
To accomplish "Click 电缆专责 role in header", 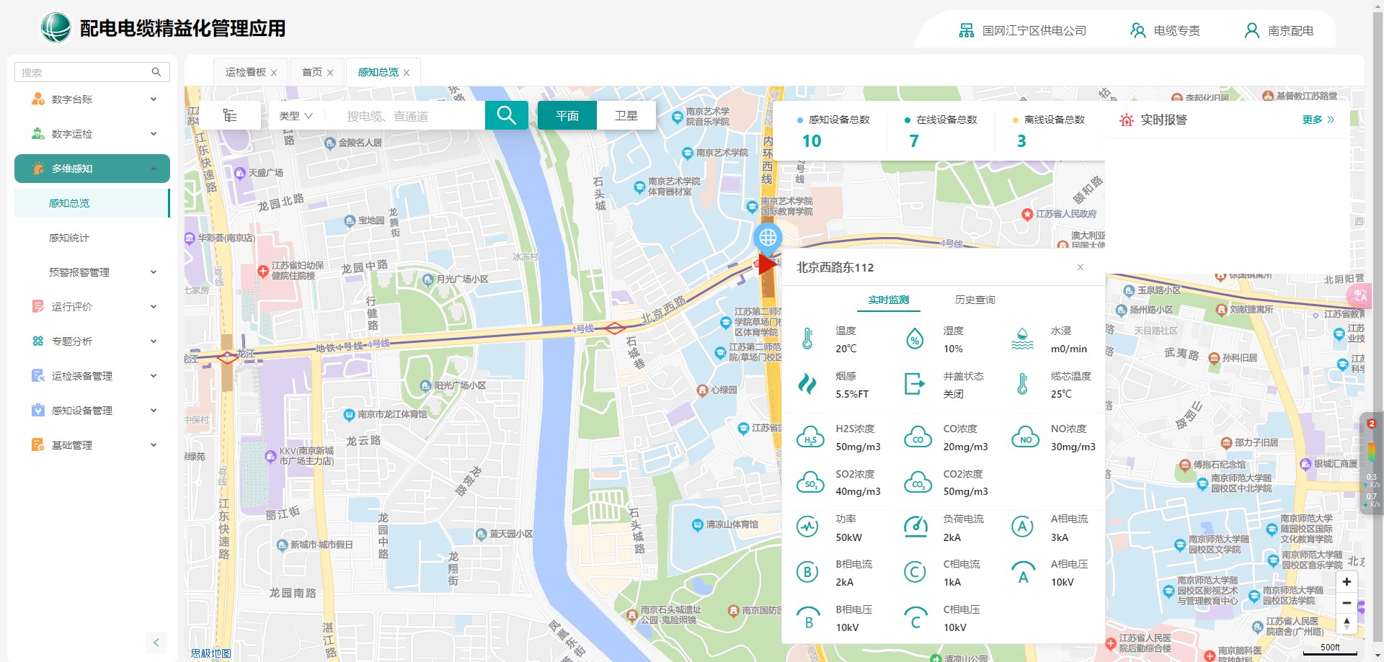I will coord(1165,30).
